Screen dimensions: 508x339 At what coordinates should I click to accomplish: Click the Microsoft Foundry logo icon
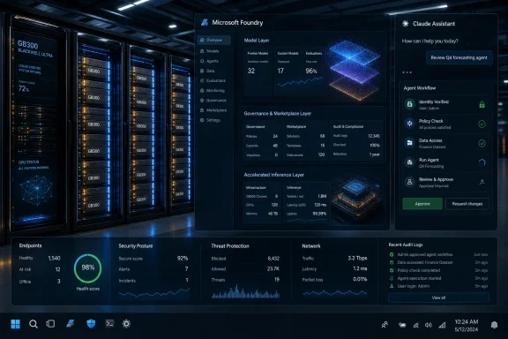(205, 22)
